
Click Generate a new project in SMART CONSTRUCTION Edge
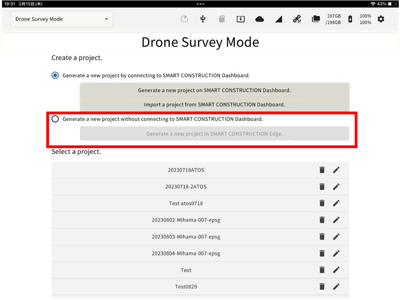click(215, 133)
